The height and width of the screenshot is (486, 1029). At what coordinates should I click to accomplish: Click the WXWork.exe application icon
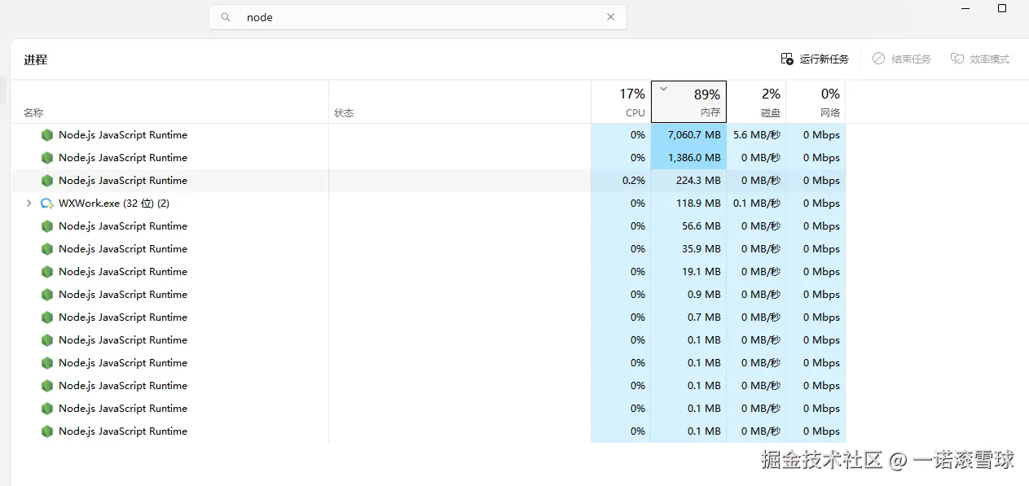[x=47, y=204]
